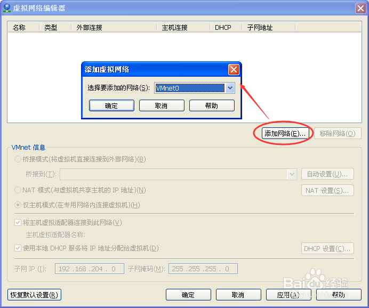Click the 自动设置(U)... button
Image resolution: width=369 pixels, height=308 pixels.
point(327,174)
